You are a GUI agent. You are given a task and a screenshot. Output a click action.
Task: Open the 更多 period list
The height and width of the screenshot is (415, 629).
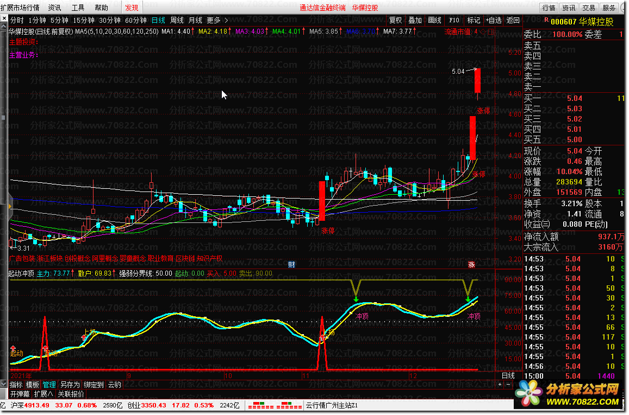pyautogui.click(x=214, y=20)
